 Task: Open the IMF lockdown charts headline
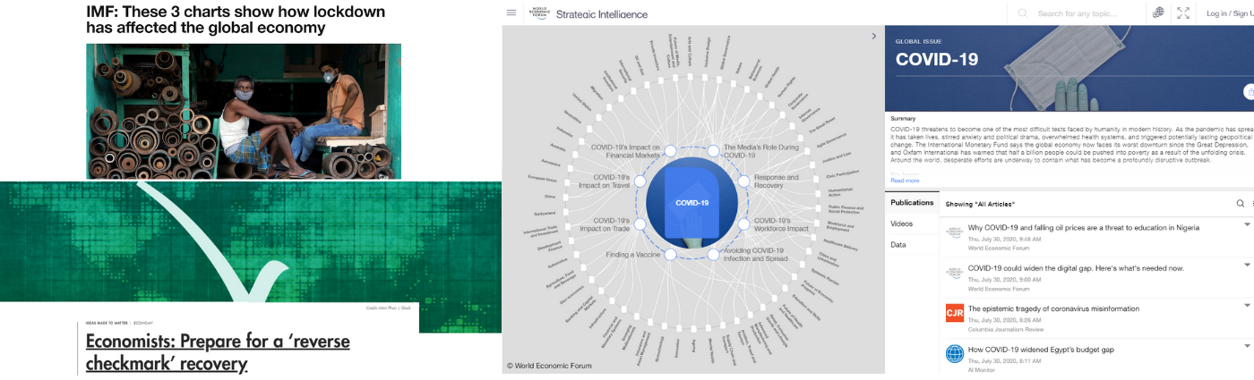coord(236,20)
